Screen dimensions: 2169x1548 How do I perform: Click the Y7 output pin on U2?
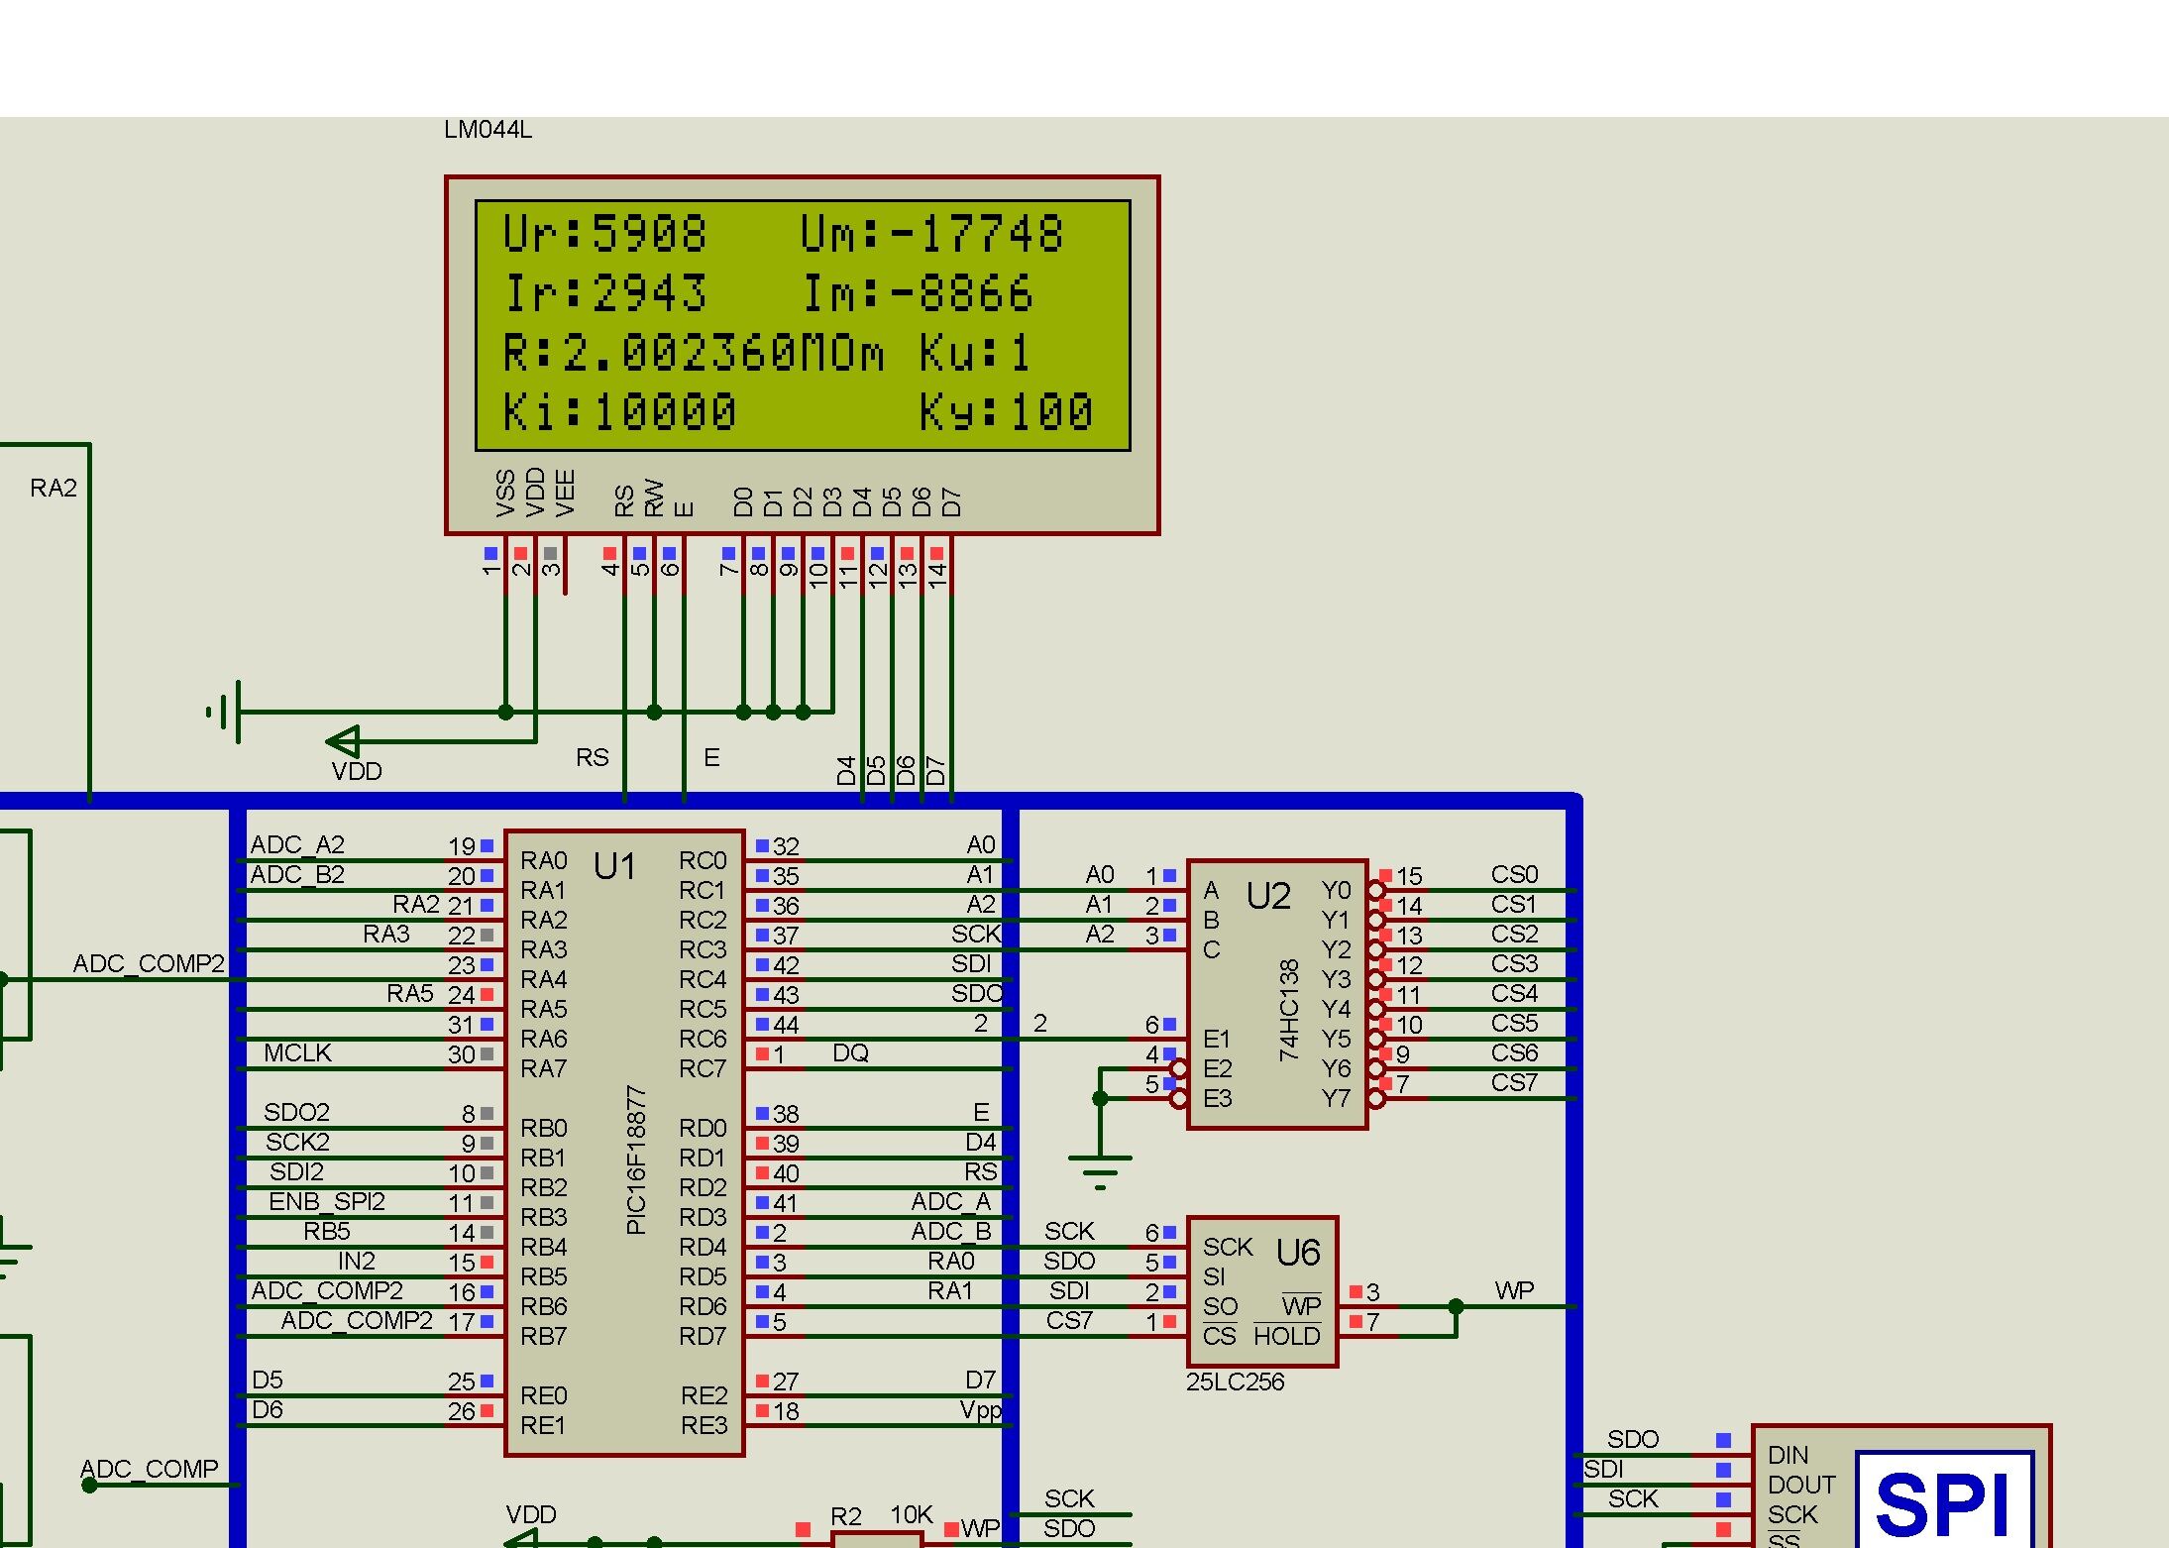click(x=1336, y=1098)
